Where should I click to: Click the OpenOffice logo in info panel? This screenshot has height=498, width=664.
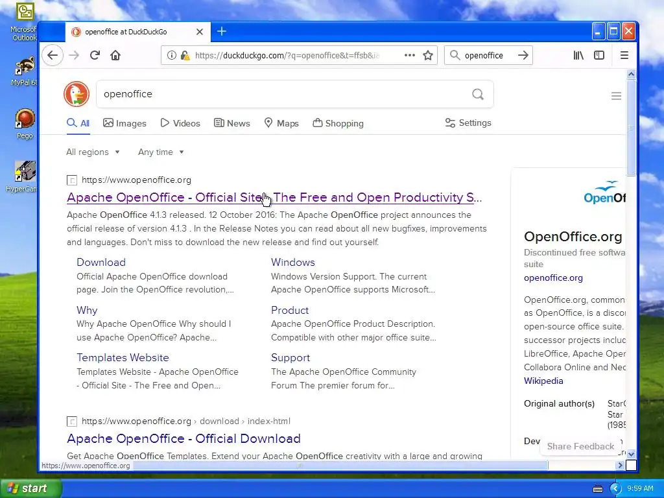click(x=604, y=193)
